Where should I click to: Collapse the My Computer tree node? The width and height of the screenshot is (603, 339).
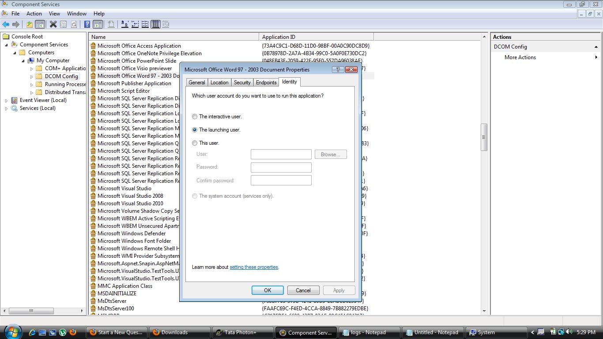click(23, 61)
